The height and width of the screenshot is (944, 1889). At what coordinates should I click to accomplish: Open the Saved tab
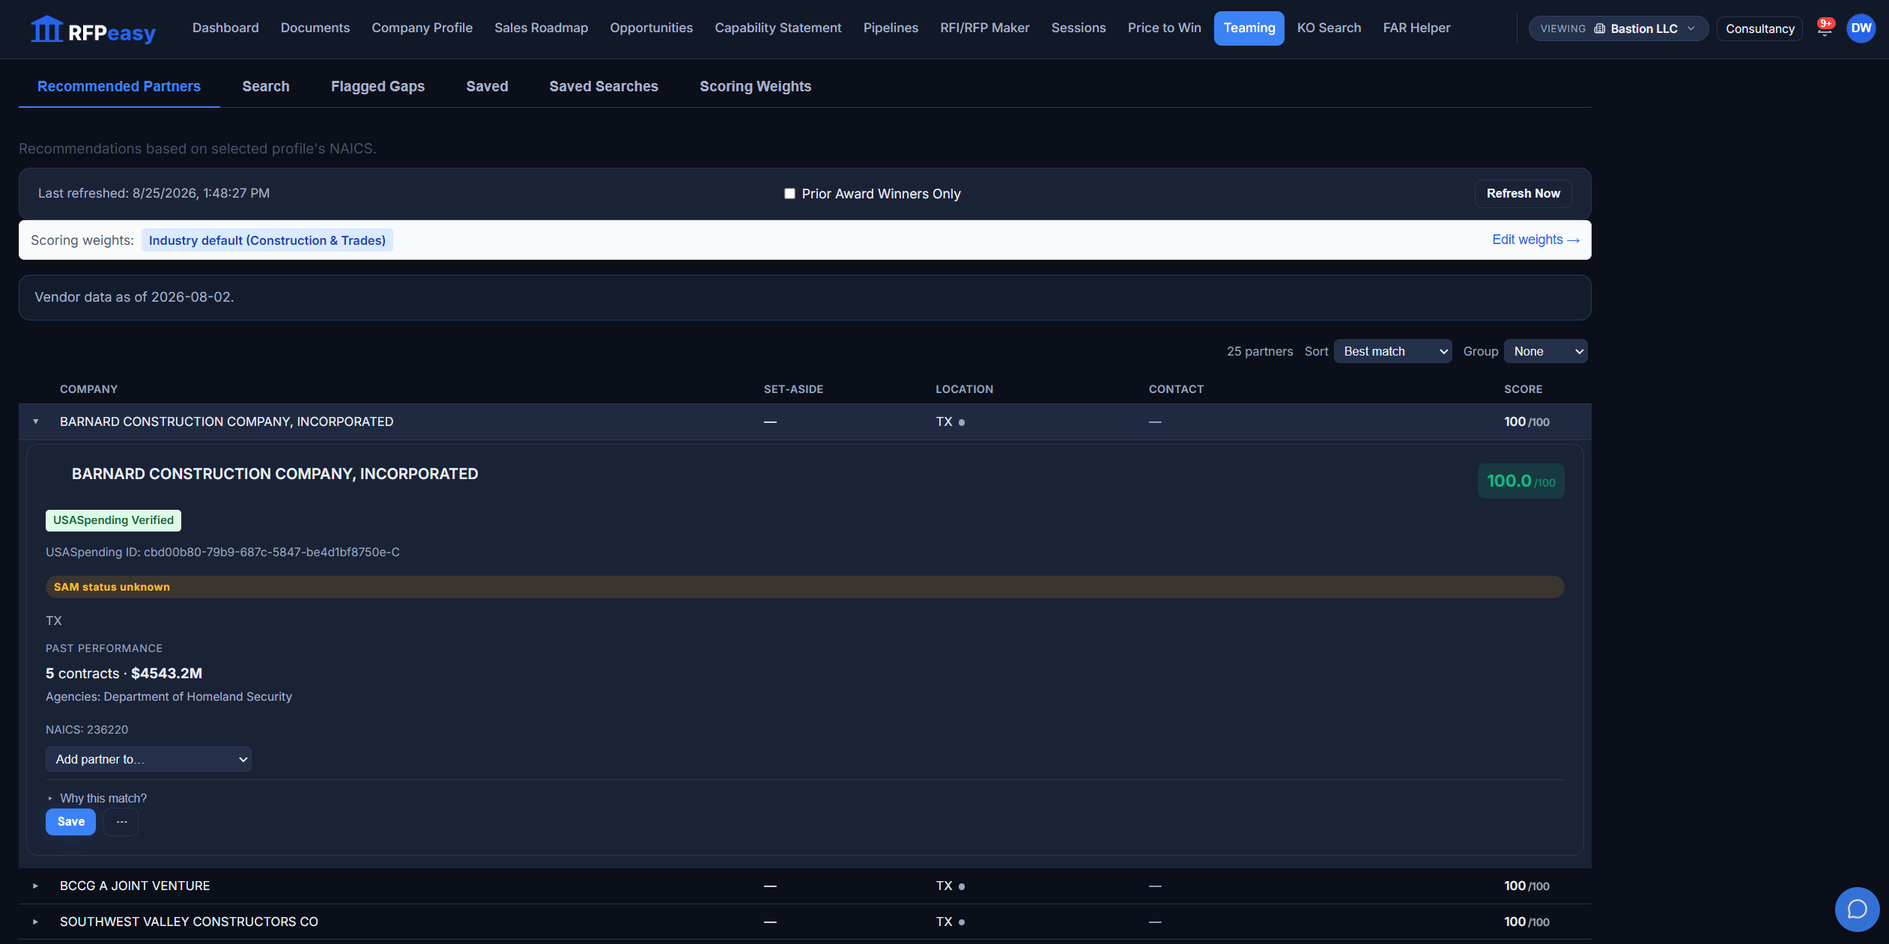487,86
